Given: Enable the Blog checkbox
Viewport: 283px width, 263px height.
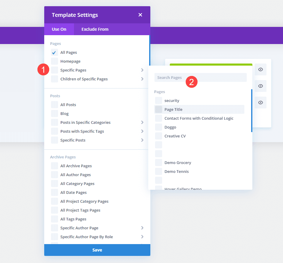Looking at the screenshot, I should click(x=54, y=113).
